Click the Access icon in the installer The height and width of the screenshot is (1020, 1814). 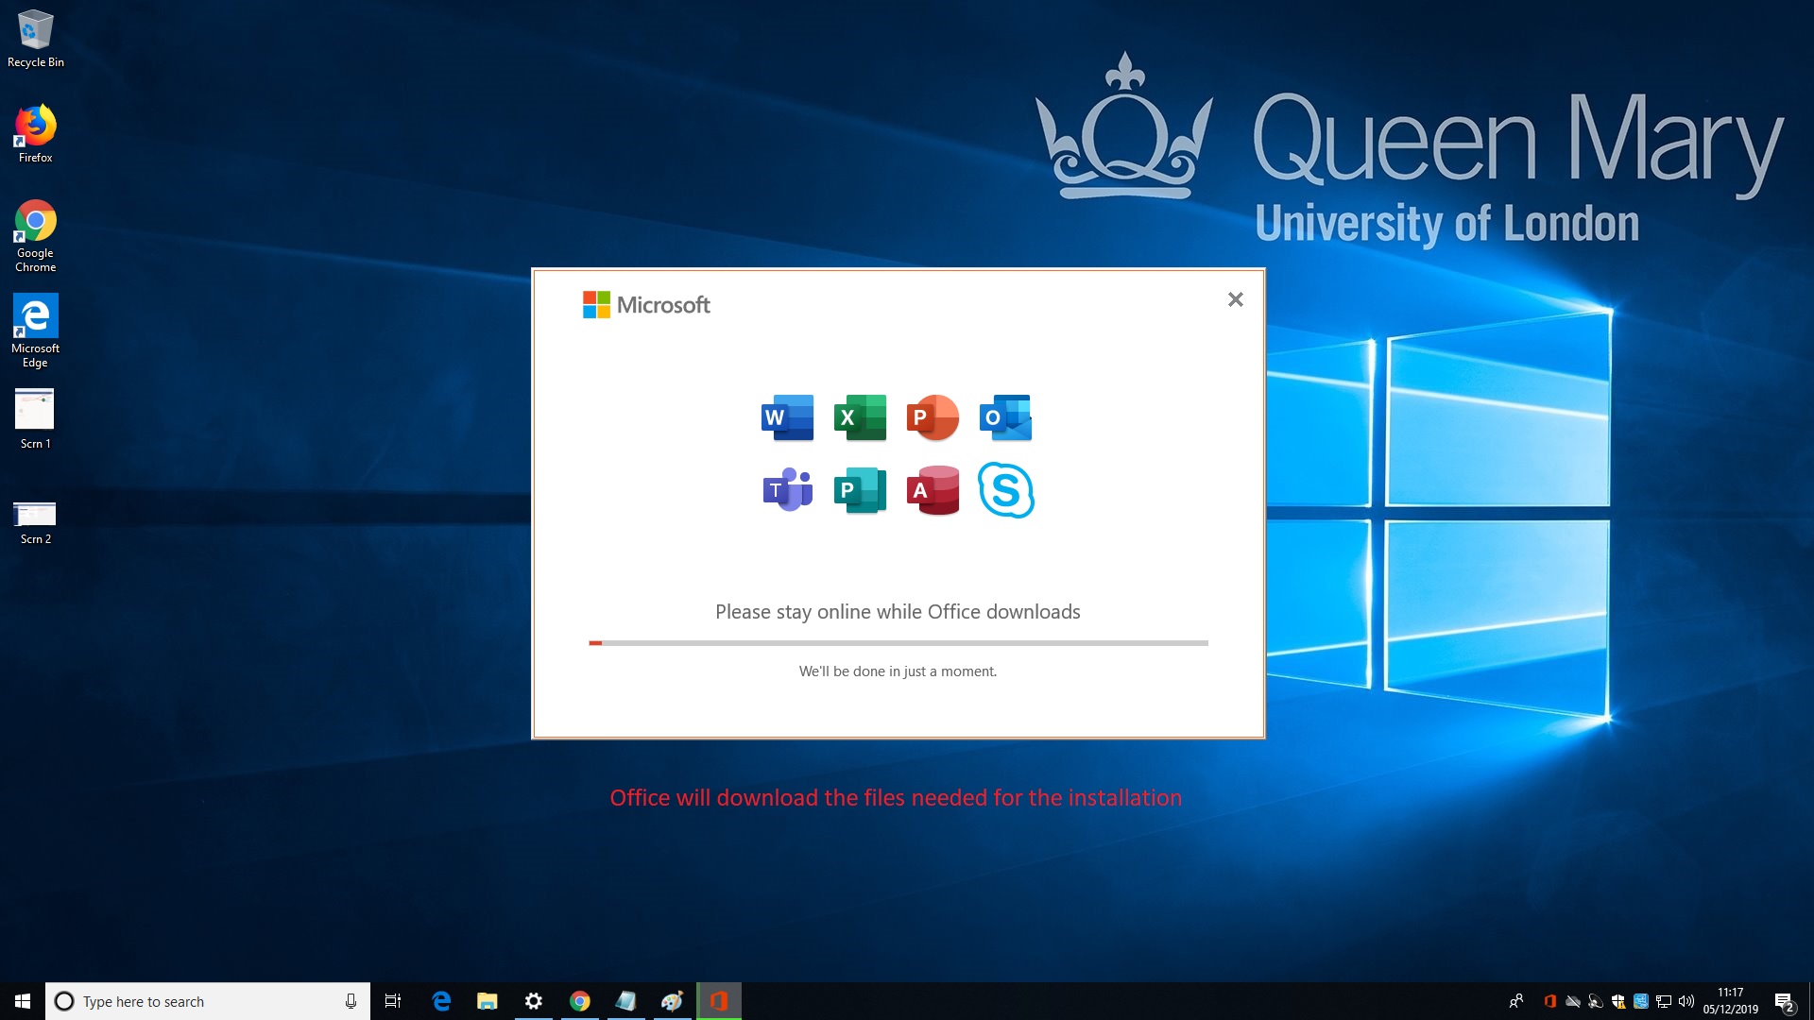[x=933, y=490]
